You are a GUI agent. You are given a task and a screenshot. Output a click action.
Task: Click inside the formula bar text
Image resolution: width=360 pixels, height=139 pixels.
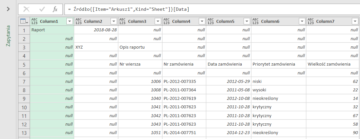coord(209,9)
